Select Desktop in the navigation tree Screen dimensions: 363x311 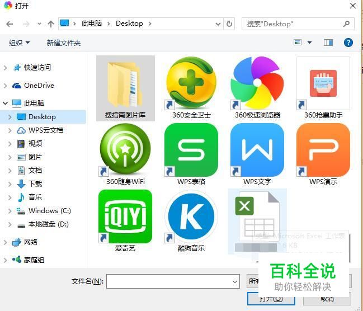(42, 117)
